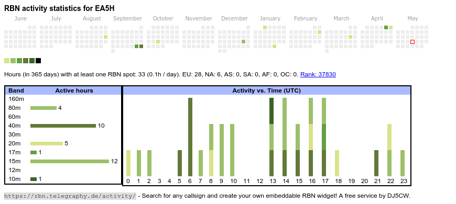The width and height of the screenshot is (456, 204).
Task: Select the black legend color swatch
Action: (x=38, y=61)
